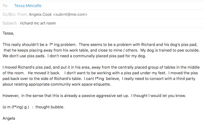Click the line beginning 'that he keeps placing away'
This screenshot has width=204, height=123.
point(101,50)
